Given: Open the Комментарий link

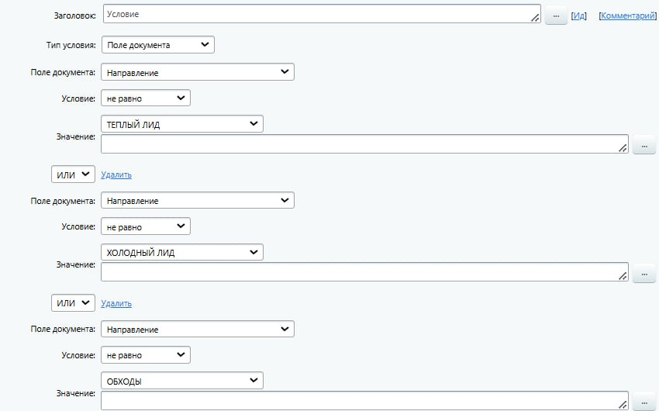Looking at the screenshot, I should point(627,16).
